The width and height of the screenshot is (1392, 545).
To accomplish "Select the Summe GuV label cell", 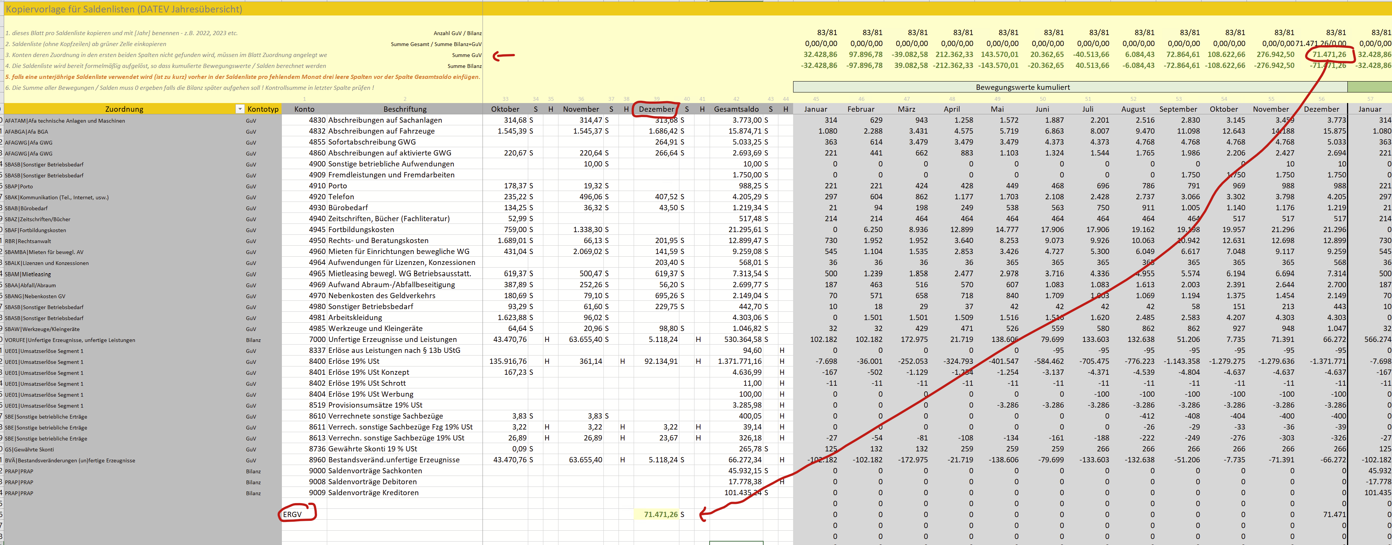I will 466,55.
